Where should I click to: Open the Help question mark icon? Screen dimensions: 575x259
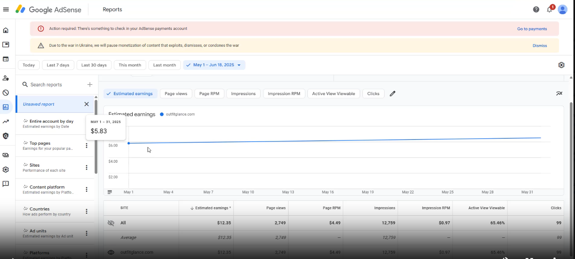(536, 9)
